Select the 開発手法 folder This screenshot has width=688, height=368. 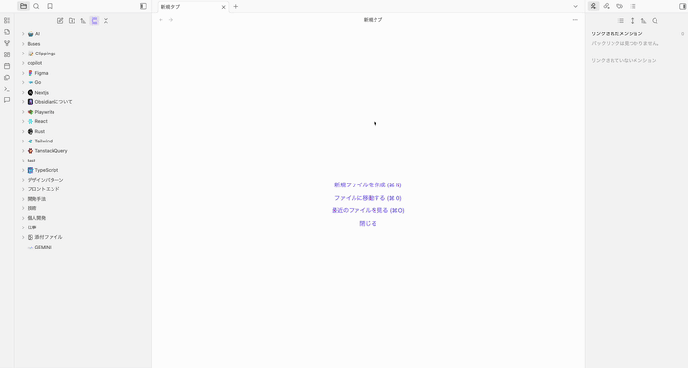click(x=83, y=199)
